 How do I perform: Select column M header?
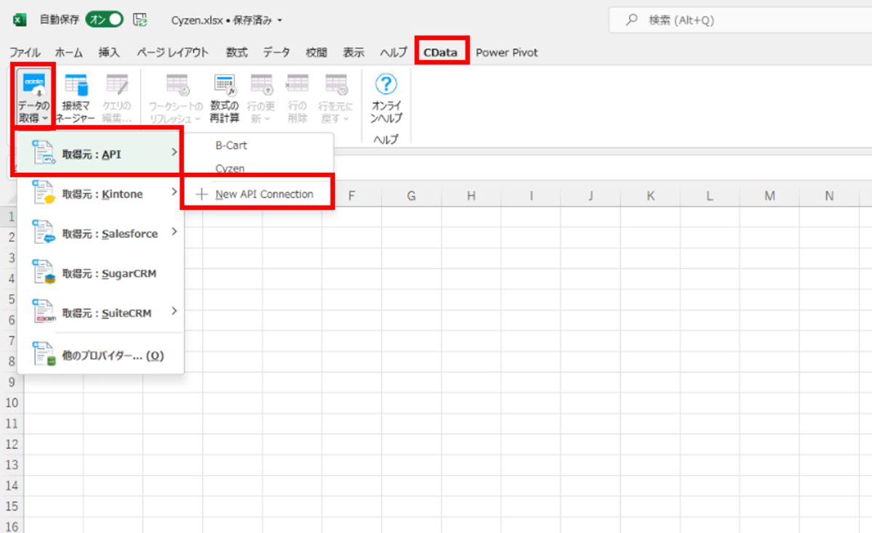click(770, 195)
